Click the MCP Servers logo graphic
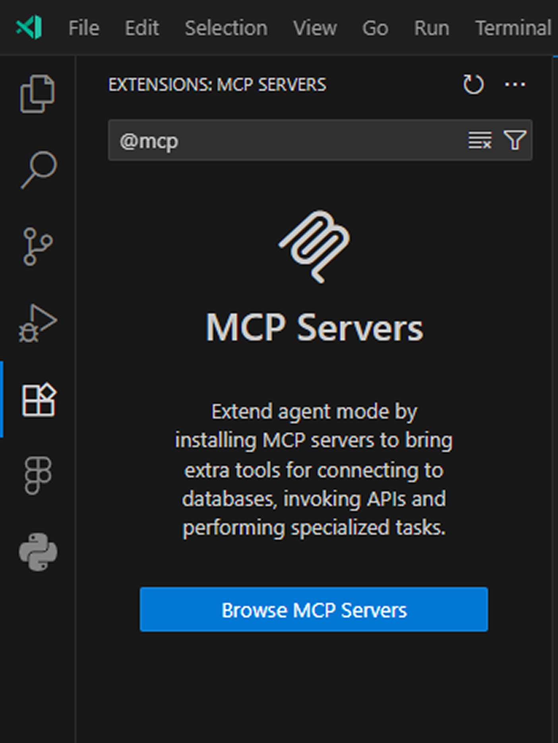Image resolution: width=558 pixels, height=743 pixels. 315,247
